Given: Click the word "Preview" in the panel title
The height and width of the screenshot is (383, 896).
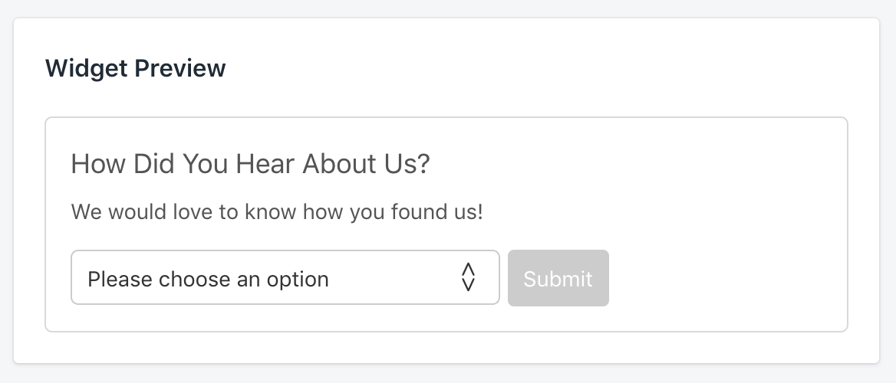Looking at the screenshot, I should pyautogui.click(x=180, y=68).
